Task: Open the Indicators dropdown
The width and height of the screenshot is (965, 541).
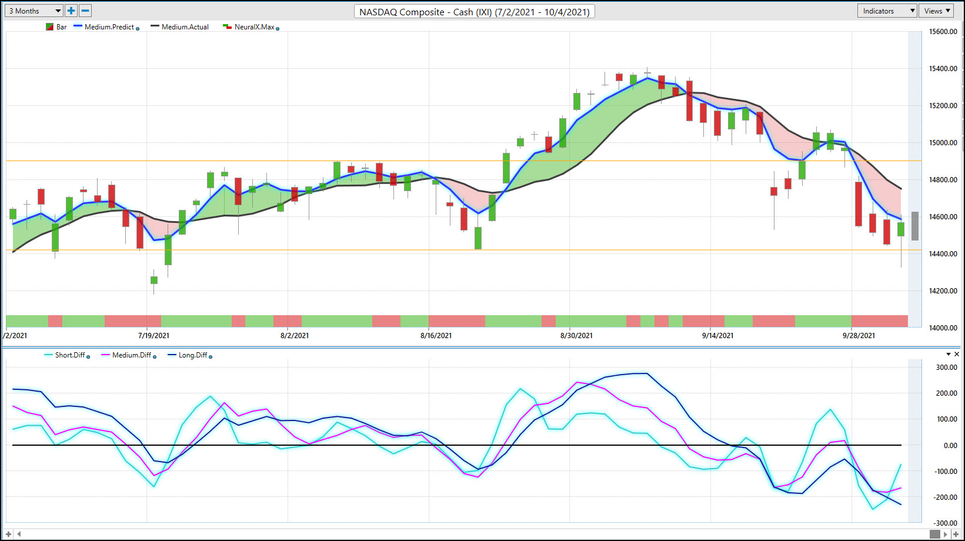Action: click(x=887, y=11)
